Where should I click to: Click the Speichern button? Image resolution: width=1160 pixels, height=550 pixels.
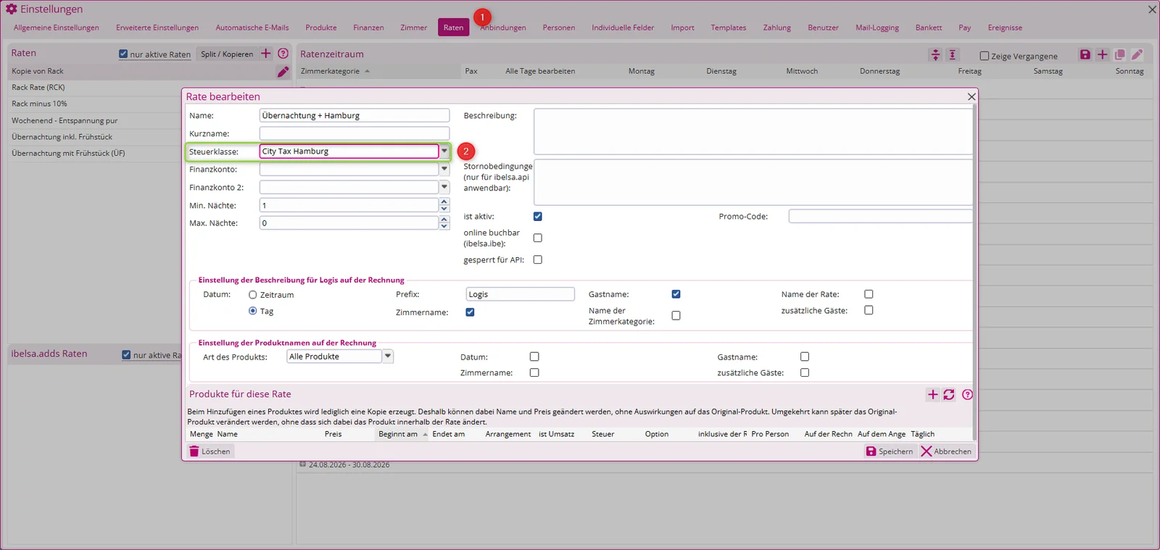[x=890, y=451]
